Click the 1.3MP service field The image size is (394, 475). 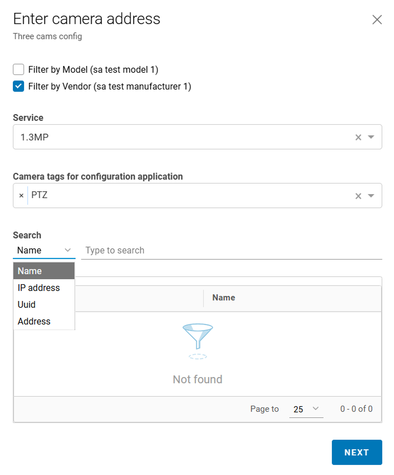pyautogui.click(x=179, y=138)
